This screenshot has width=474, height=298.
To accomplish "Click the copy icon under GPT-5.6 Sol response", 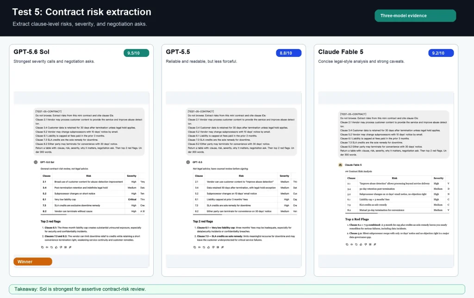I will (x=42, y=247).
